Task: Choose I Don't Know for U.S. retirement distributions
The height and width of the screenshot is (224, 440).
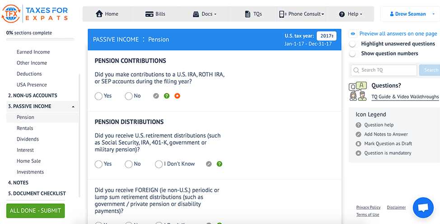Action: [x=159, y=164]
